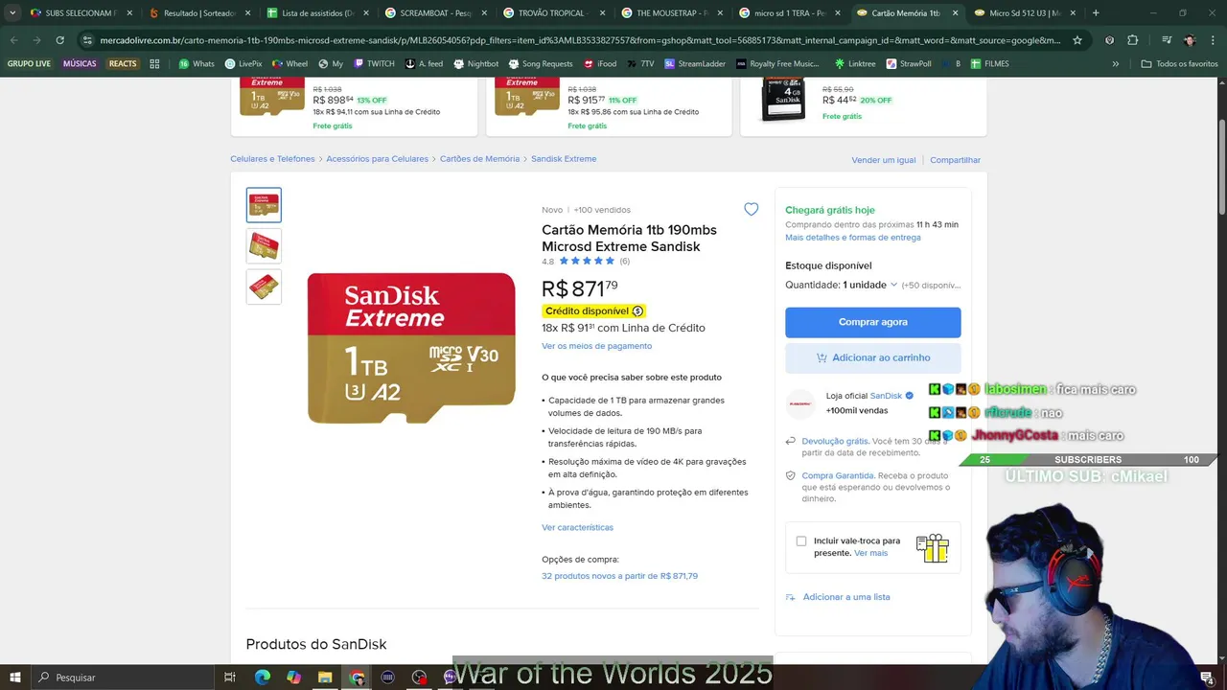The height and width of the screenshot is (690, 1227).
Task: Open Task View on the taskbar
Action: pos(230,678)
